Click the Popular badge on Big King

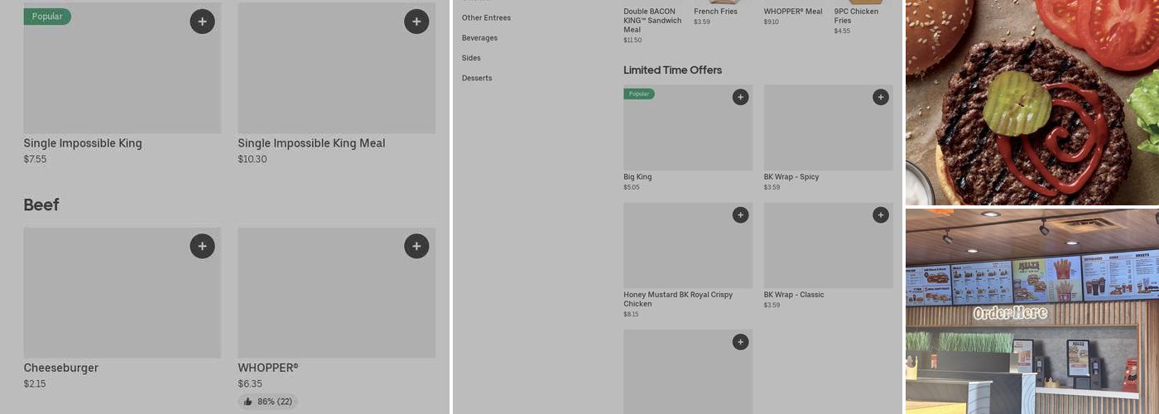pyautogui.click(x=639, y=94)
